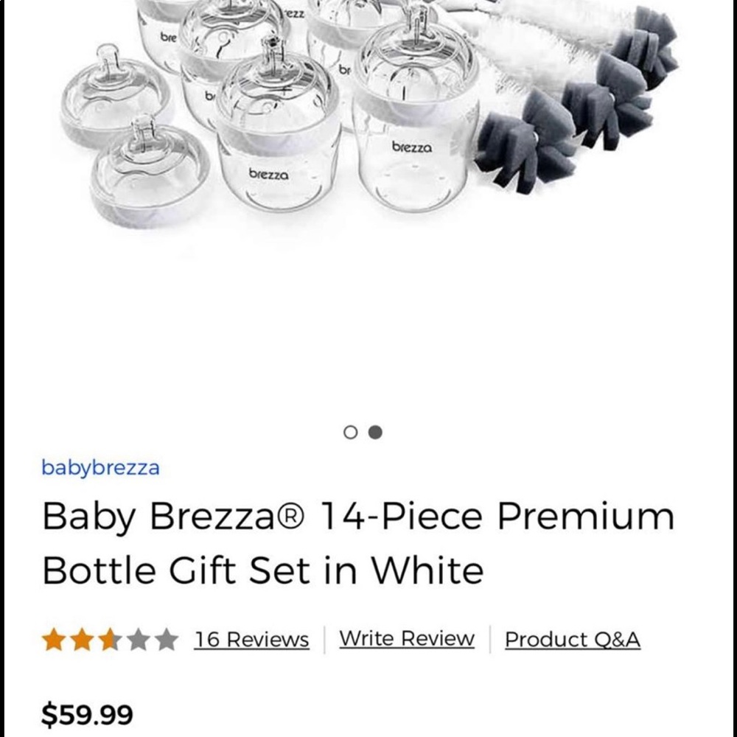This screenshot has width=737, height=737.
Task: Click the $59.99 price
Action: [x=87, y=713]
